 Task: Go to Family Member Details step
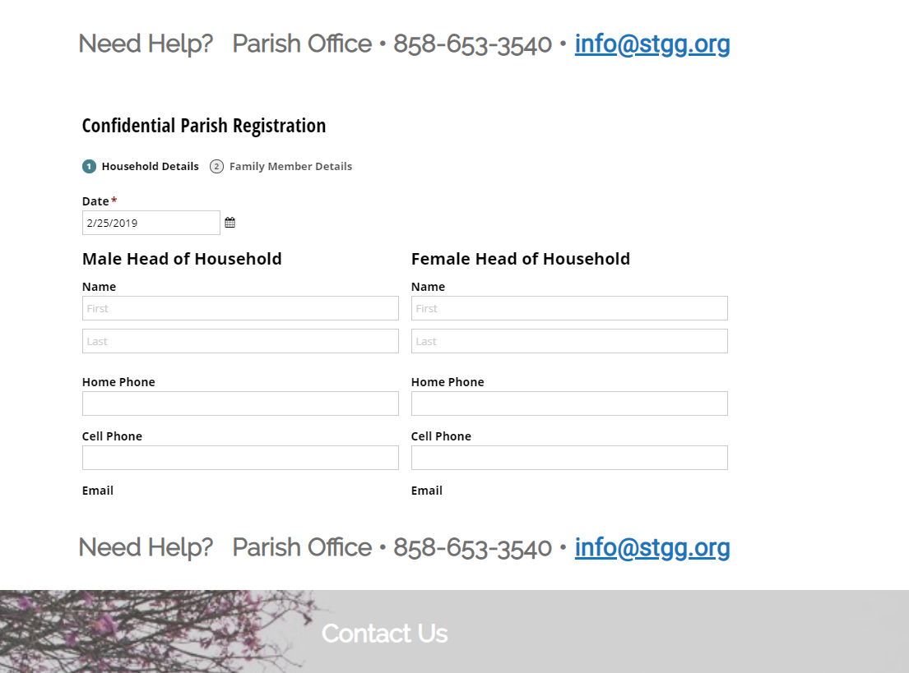[290, 167]
